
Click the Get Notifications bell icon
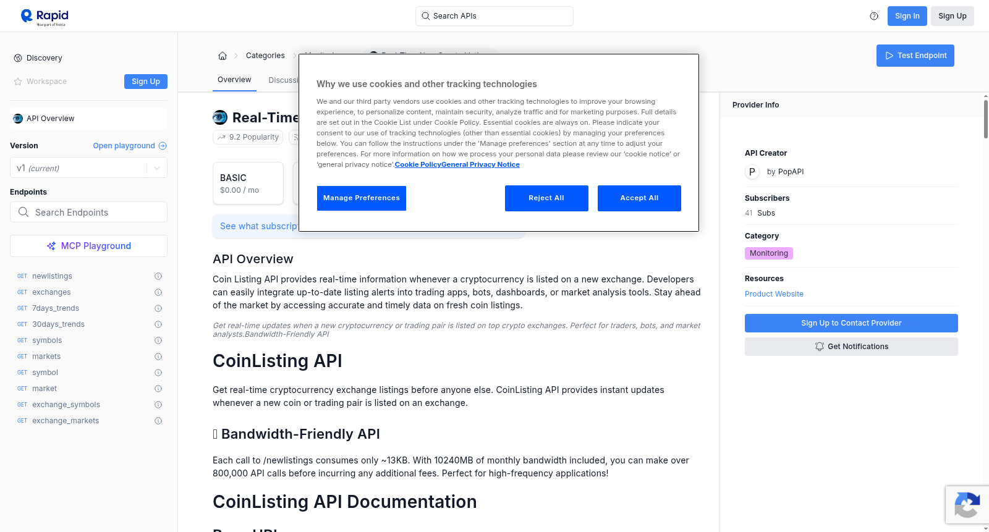[820, 347]
